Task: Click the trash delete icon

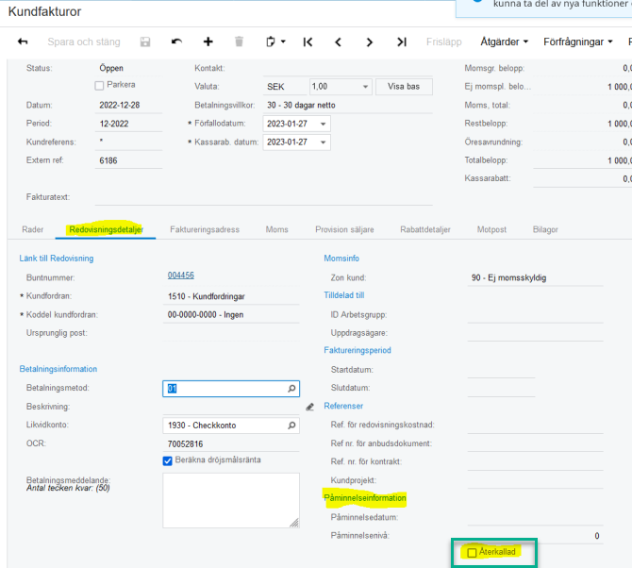Action: (239, 42)
